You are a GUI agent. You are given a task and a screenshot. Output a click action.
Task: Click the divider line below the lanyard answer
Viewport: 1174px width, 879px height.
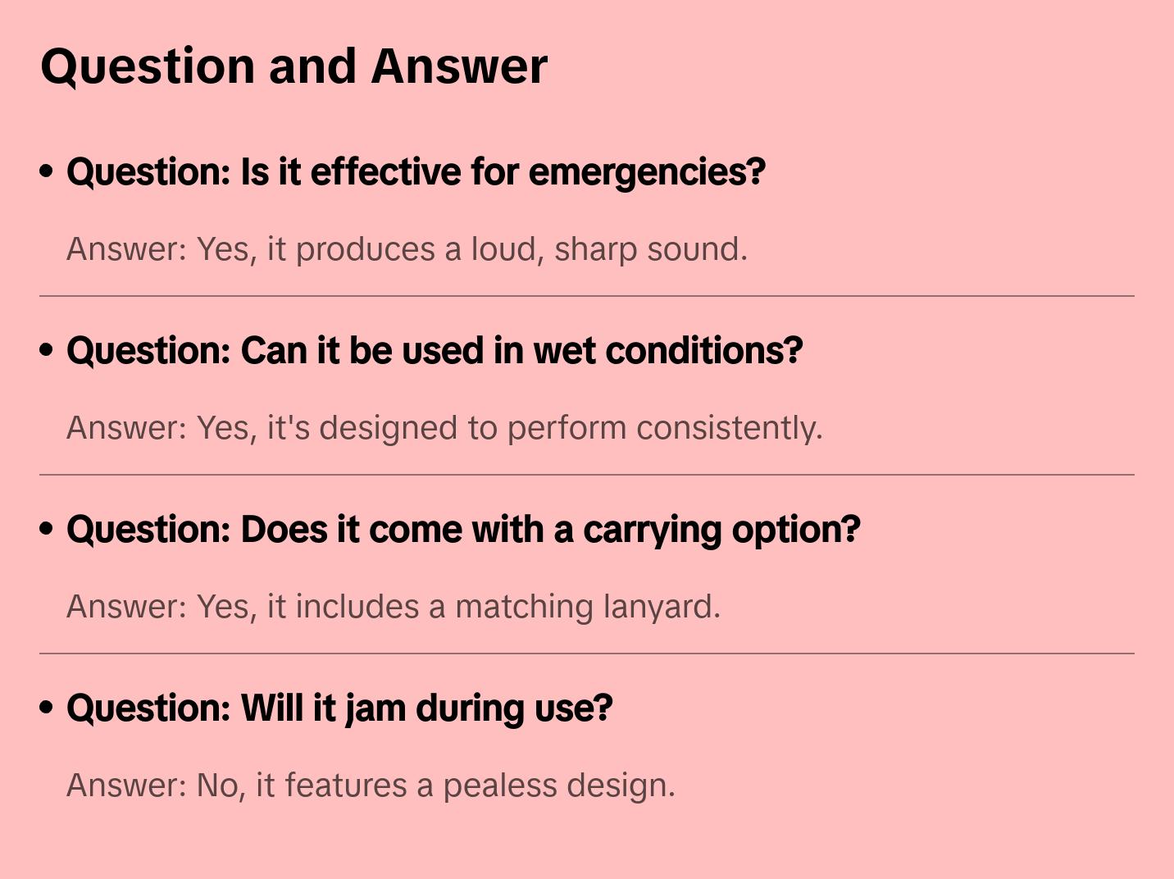tap(587, 654)
